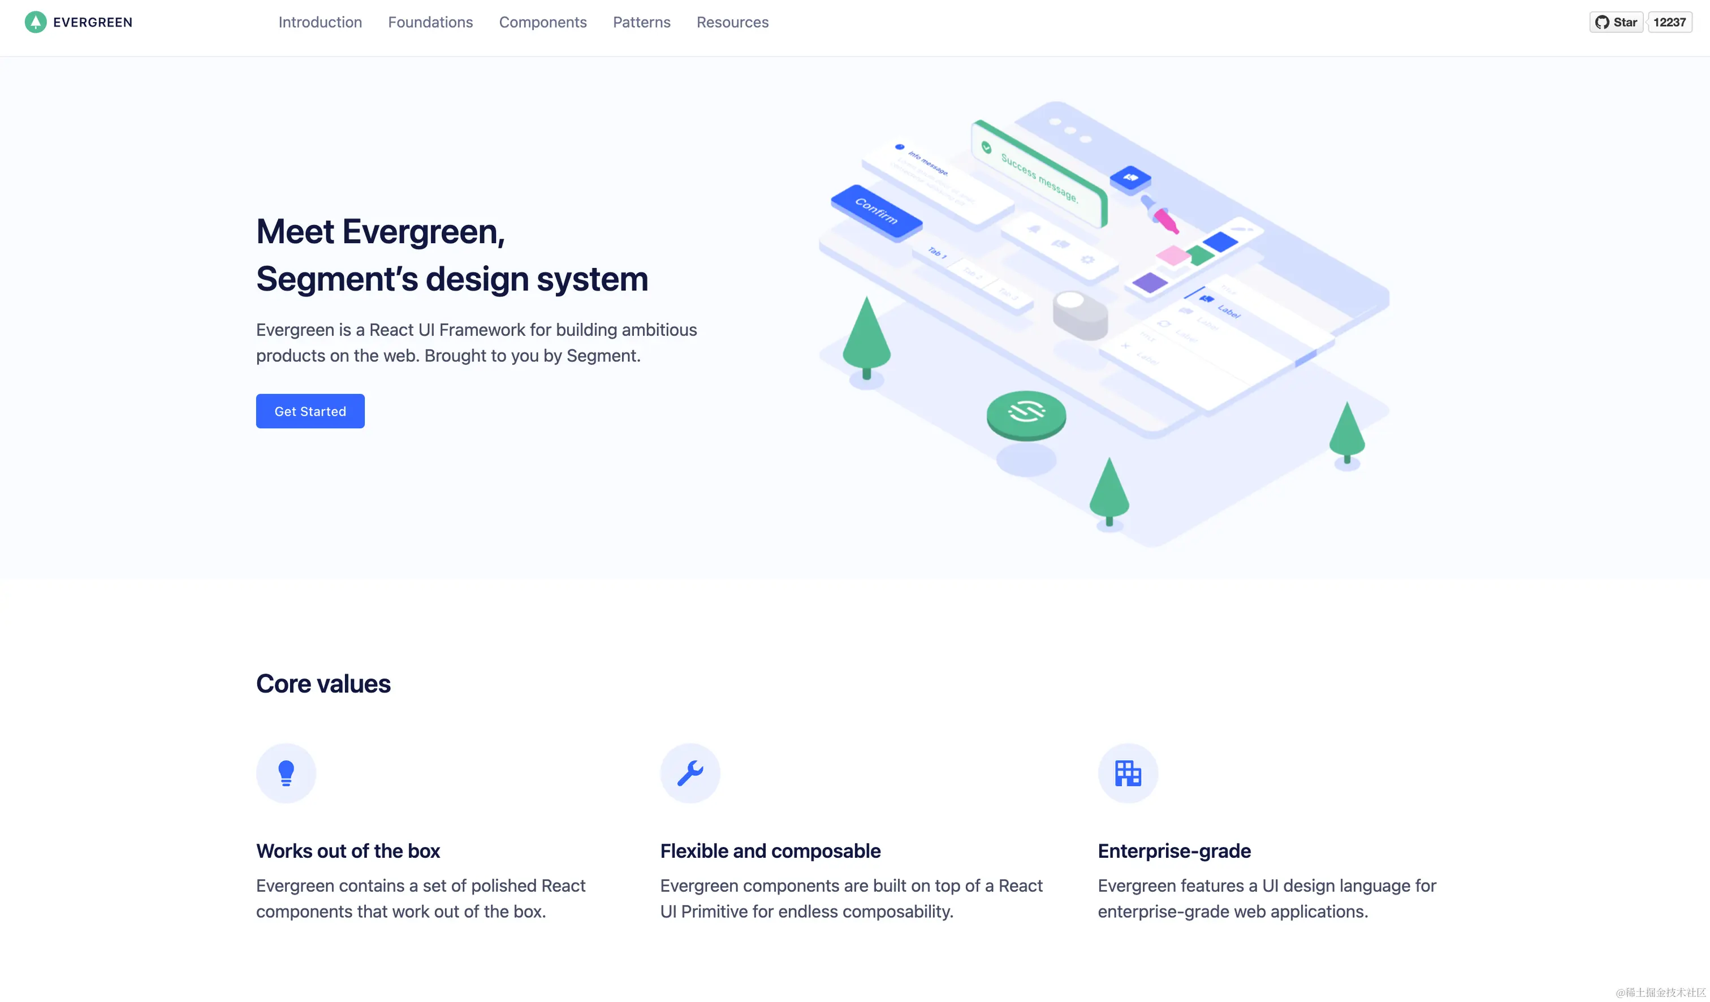Go to the Foundations section

coord(430,23)
